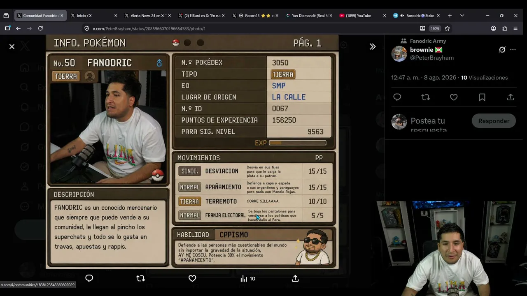Open the tab list view icon
527x296 pixels.
click(x=6, y=16)
